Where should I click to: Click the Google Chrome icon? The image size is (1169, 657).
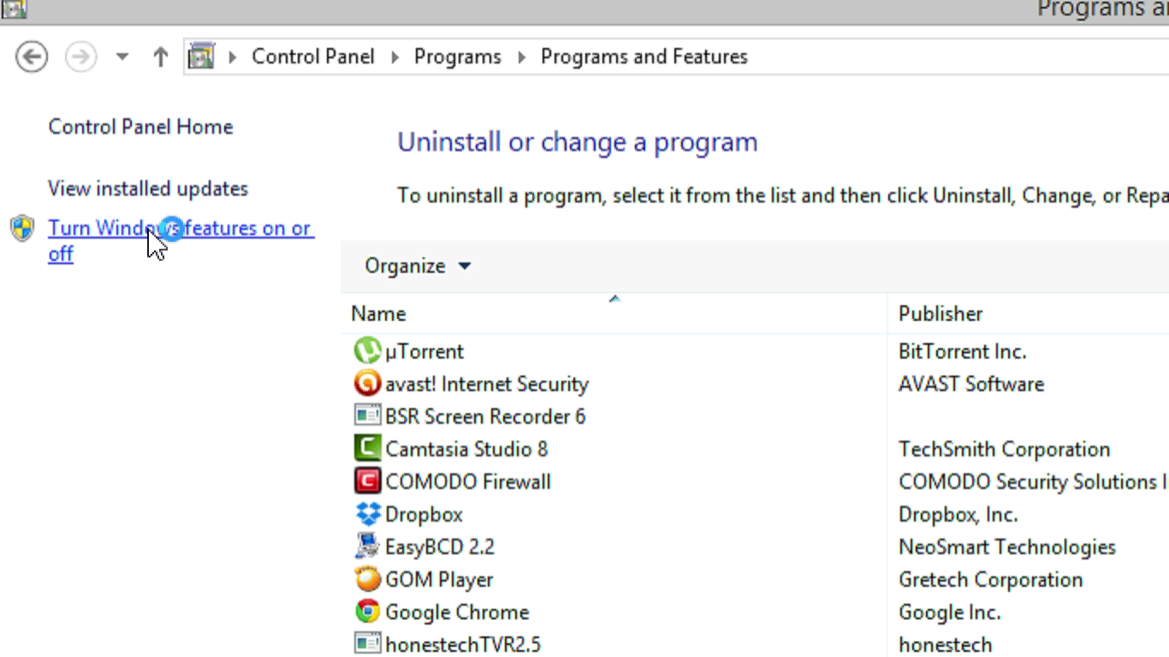point(367,611)
